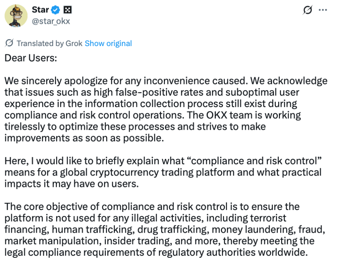Viewport: 337px width, 258px height.
Task: Click the 'Show original' link
Action: tap(108, 43)
